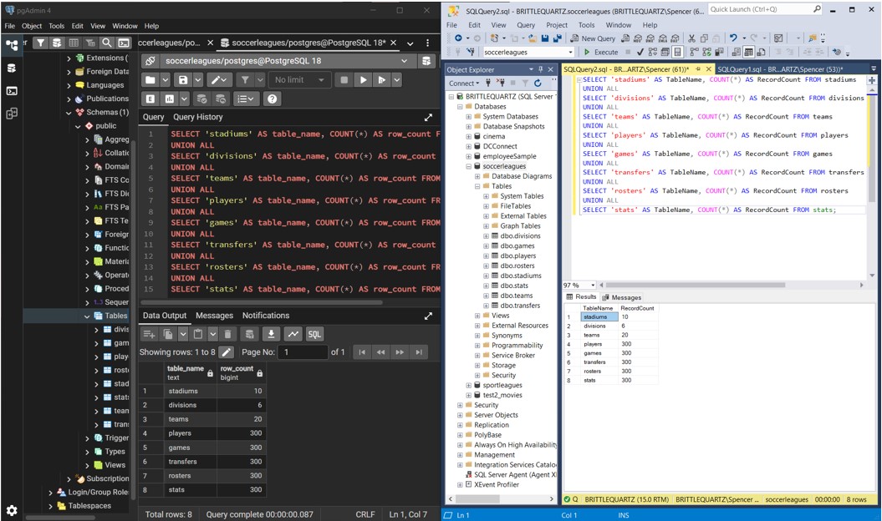Click the pencil edit rows icon
The height and width of the screenshot is (521, 882).
coord(226,352)
